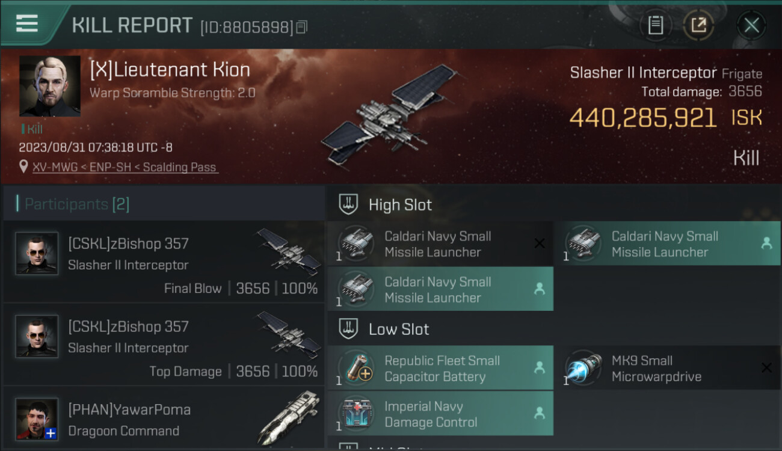782x451 pixels.
Task: Copy the kill report ID
Action: (x=302, y=27)
